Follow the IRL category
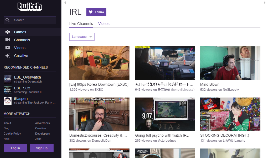 pyautogui.click(x=96, y=12)
